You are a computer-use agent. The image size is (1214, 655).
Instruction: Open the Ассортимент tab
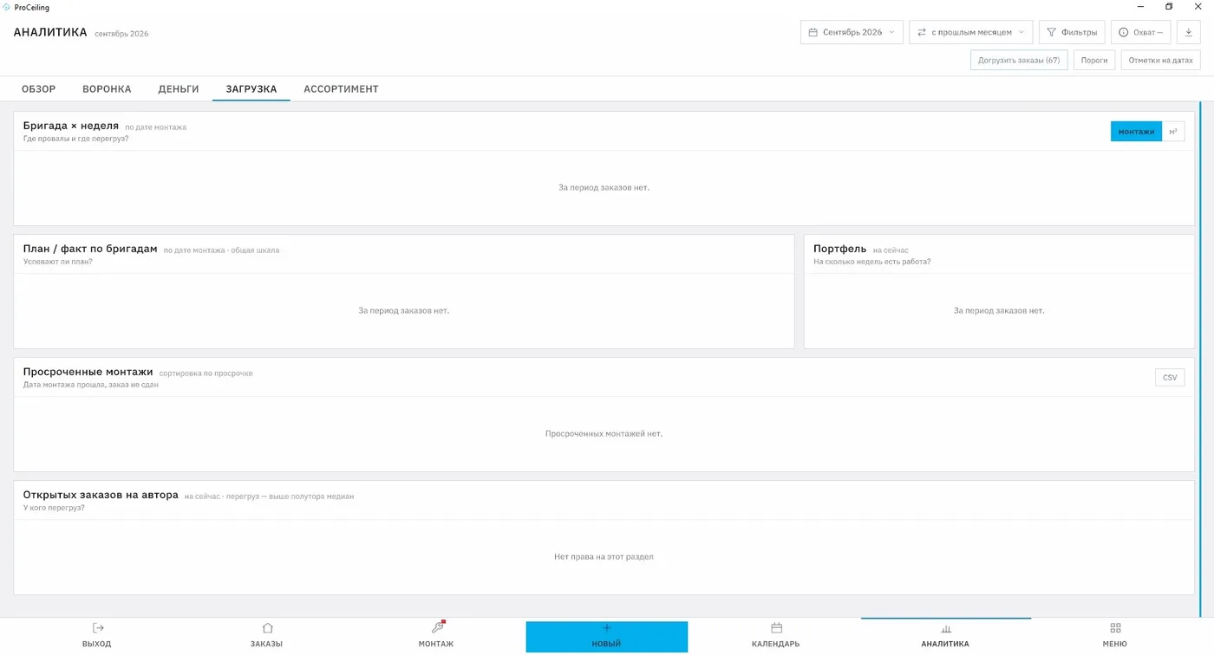pyautogui.click(x=341, y=89)
